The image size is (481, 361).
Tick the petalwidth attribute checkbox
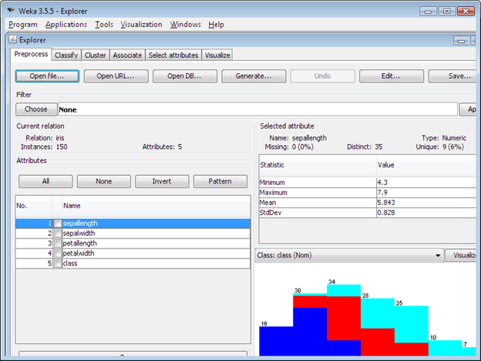pyautogui.click(x=58, y=254)
